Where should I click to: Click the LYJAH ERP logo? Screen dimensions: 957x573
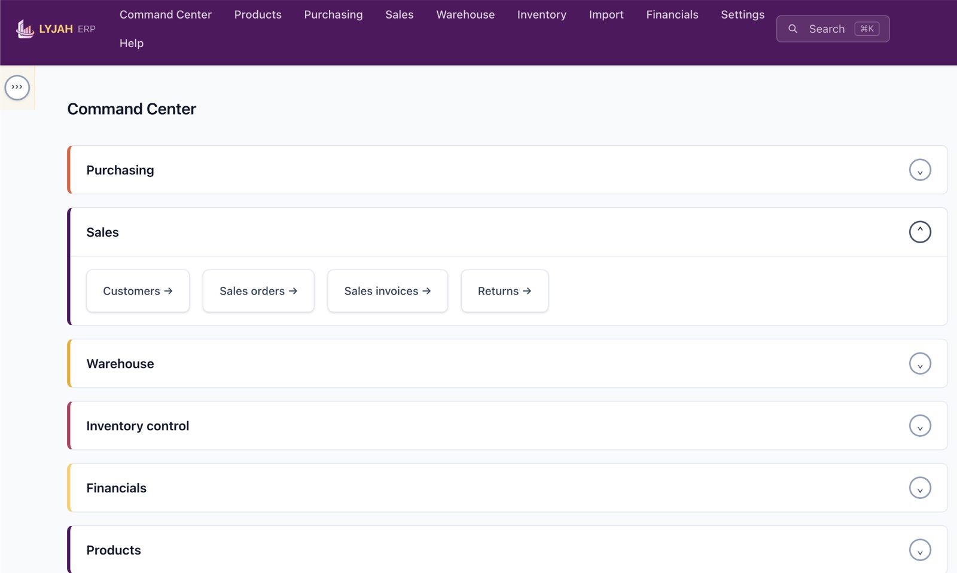(56, 29)
